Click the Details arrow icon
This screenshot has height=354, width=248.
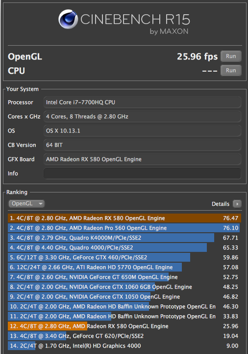[237, 204]
